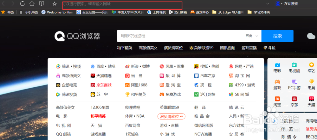This screenshot has height=140, width=317.
Task: Go to the home page icon
Action: click(x=32, y=3)
